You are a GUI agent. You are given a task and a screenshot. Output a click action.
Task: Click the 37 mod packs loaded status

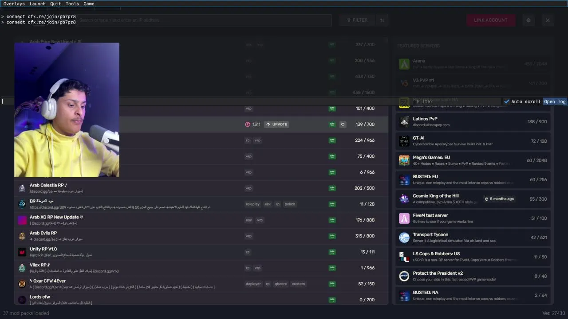pyautogui.click(x=26, y=313)
